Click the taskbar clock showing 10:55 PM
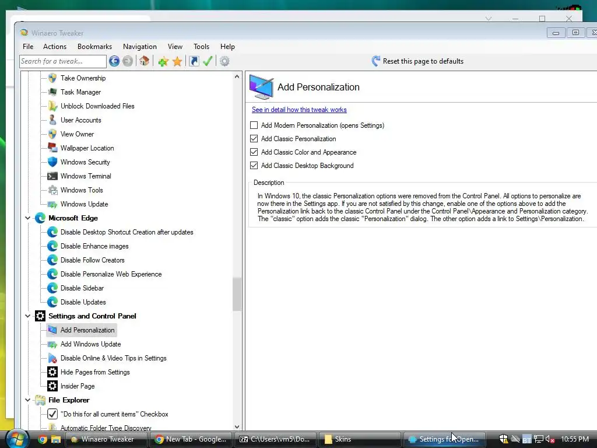Screen dimensions: 597x448 coord(575,439)
